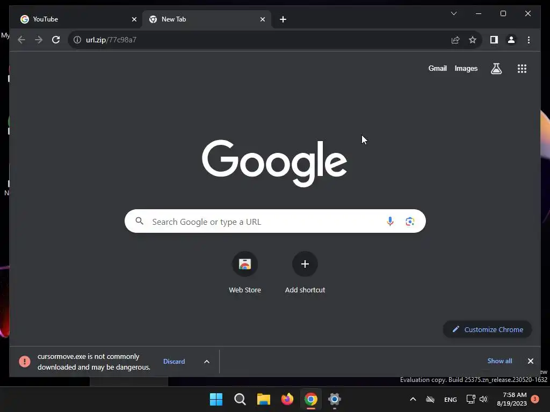Discard the cursormove.exe download

click(x=174, y=361)
